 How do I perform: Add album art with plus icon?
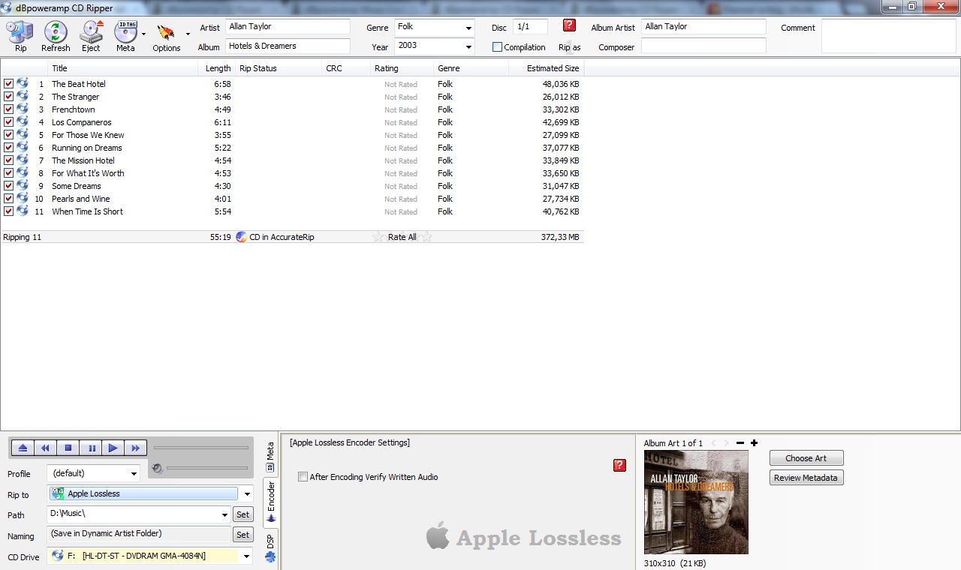(754, 443)
